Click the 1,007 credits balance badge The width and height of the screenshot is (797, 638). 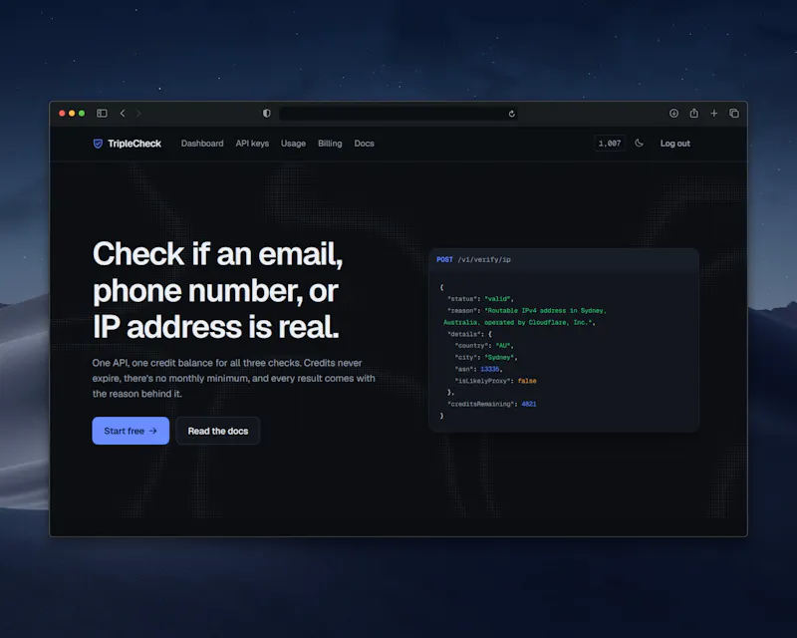pyautogui.click(x=610, y=144)
